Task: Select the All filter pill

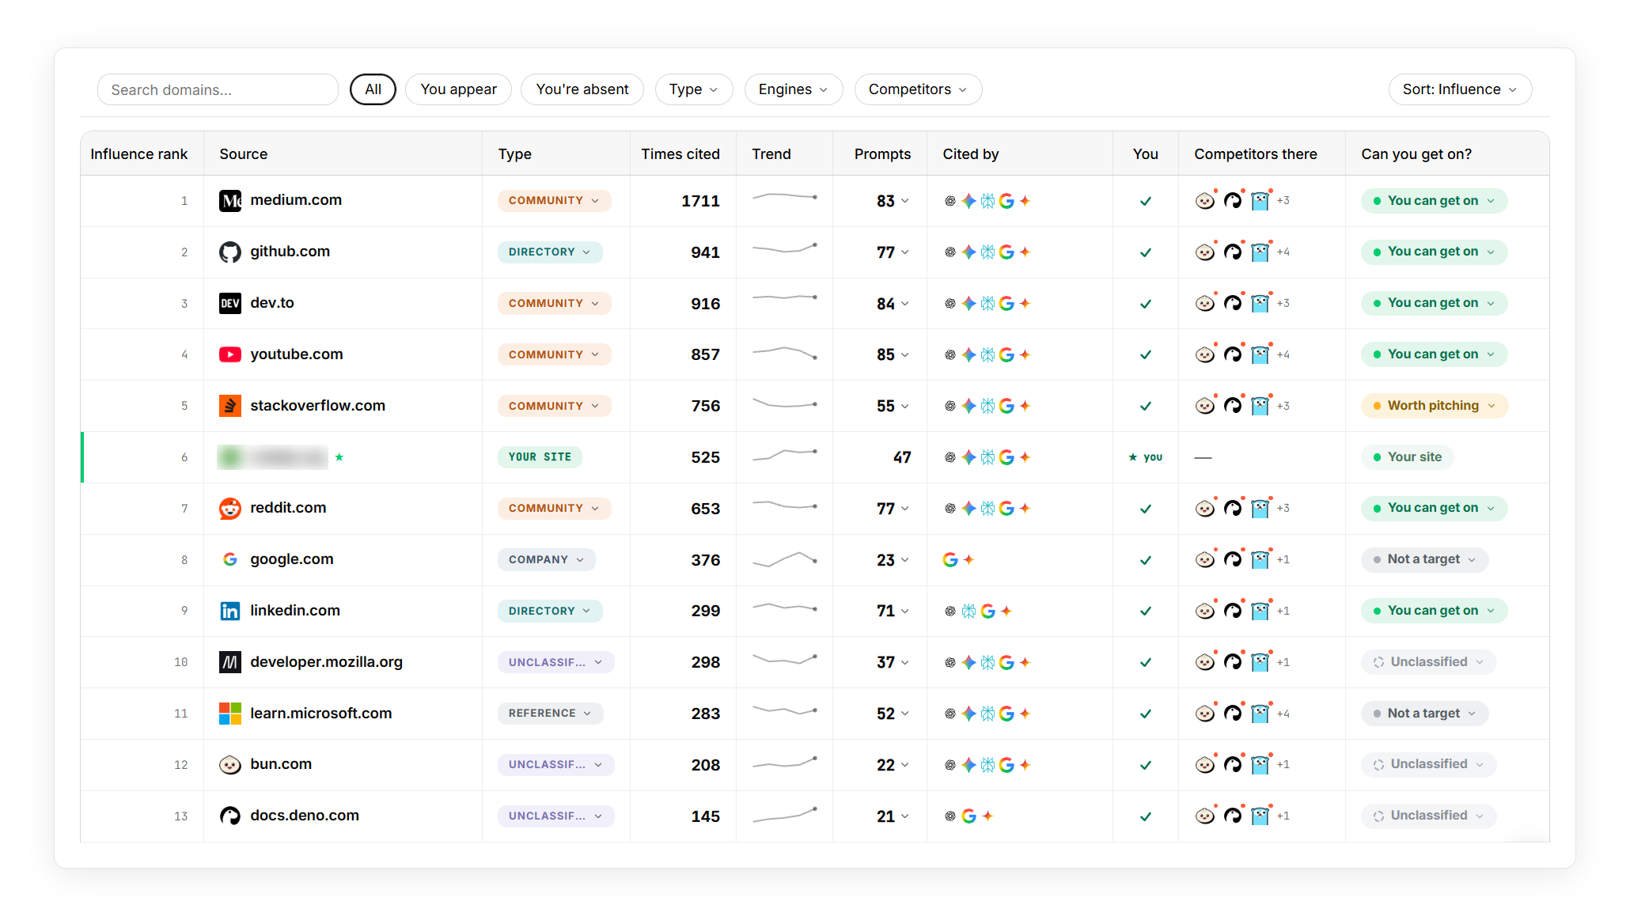Action: click(x=373, y=89)
